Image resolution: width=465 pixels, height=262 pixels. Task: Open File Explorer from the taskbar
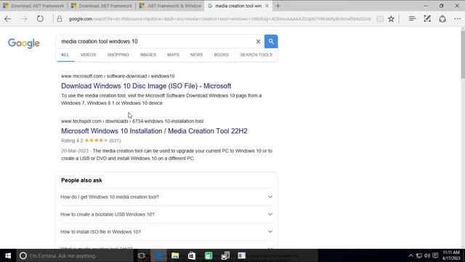tap(175, 255)
